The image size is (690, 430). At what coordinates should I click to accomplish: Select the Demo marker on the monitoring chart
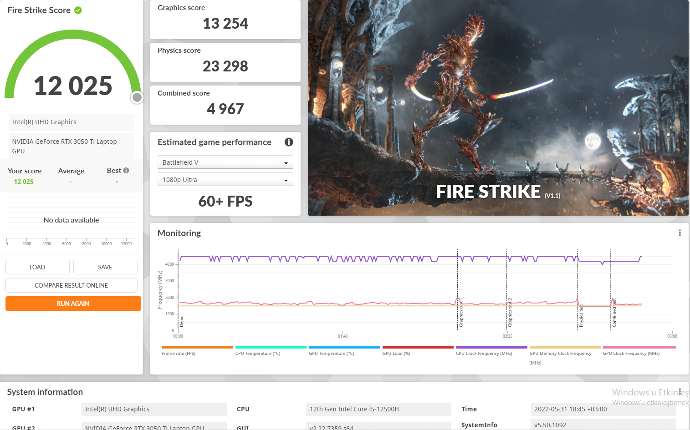click(x=182, y=321)
